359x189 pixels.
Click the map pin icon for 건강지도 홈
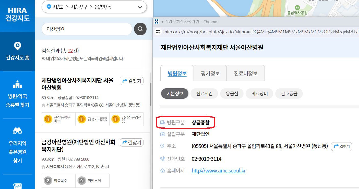[17, 46]
